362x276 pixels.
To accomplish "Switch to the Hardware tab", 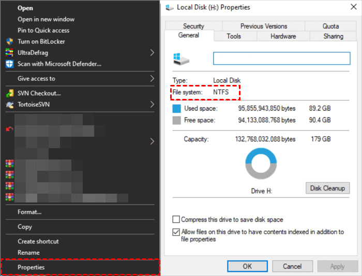I will [283, 36].
